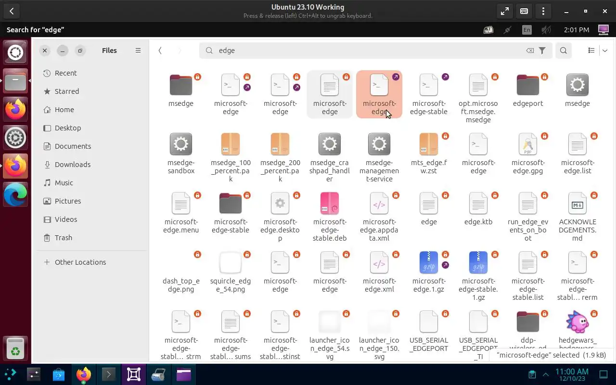The width and height of the screenshot is (616, 385).
Task: Go back in Files navigation
Action: 160,51
